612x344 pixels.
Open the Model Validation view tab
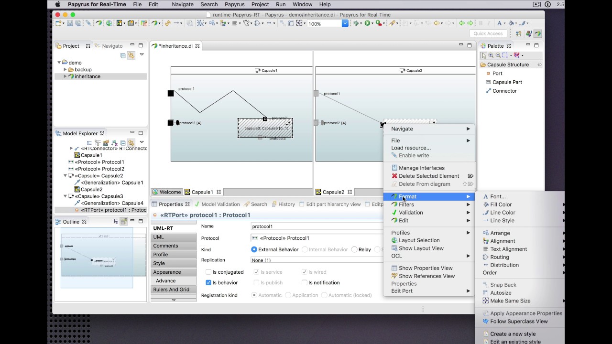click(x=217, y=204)
